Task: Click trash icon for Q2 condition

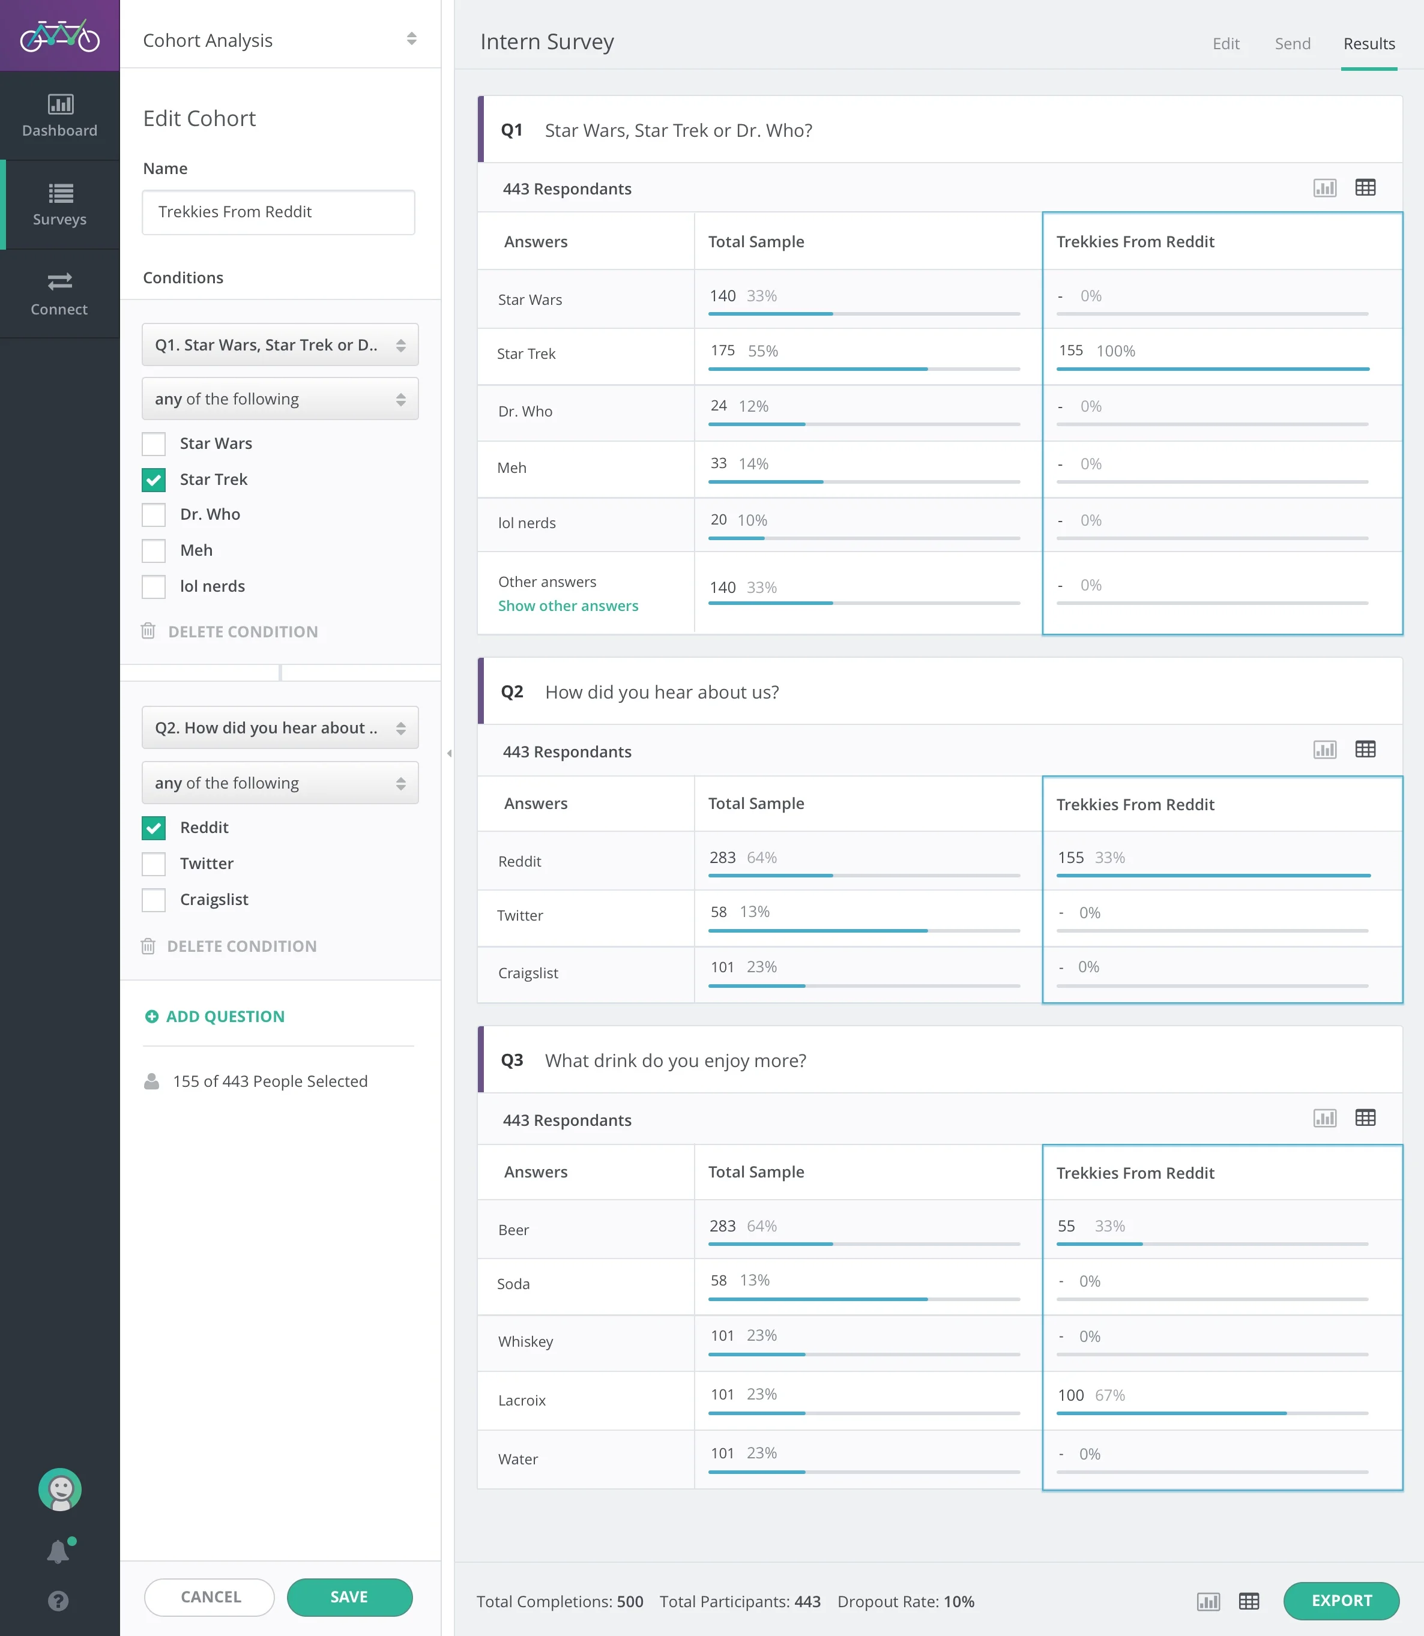Action: [x=148, y=946]
